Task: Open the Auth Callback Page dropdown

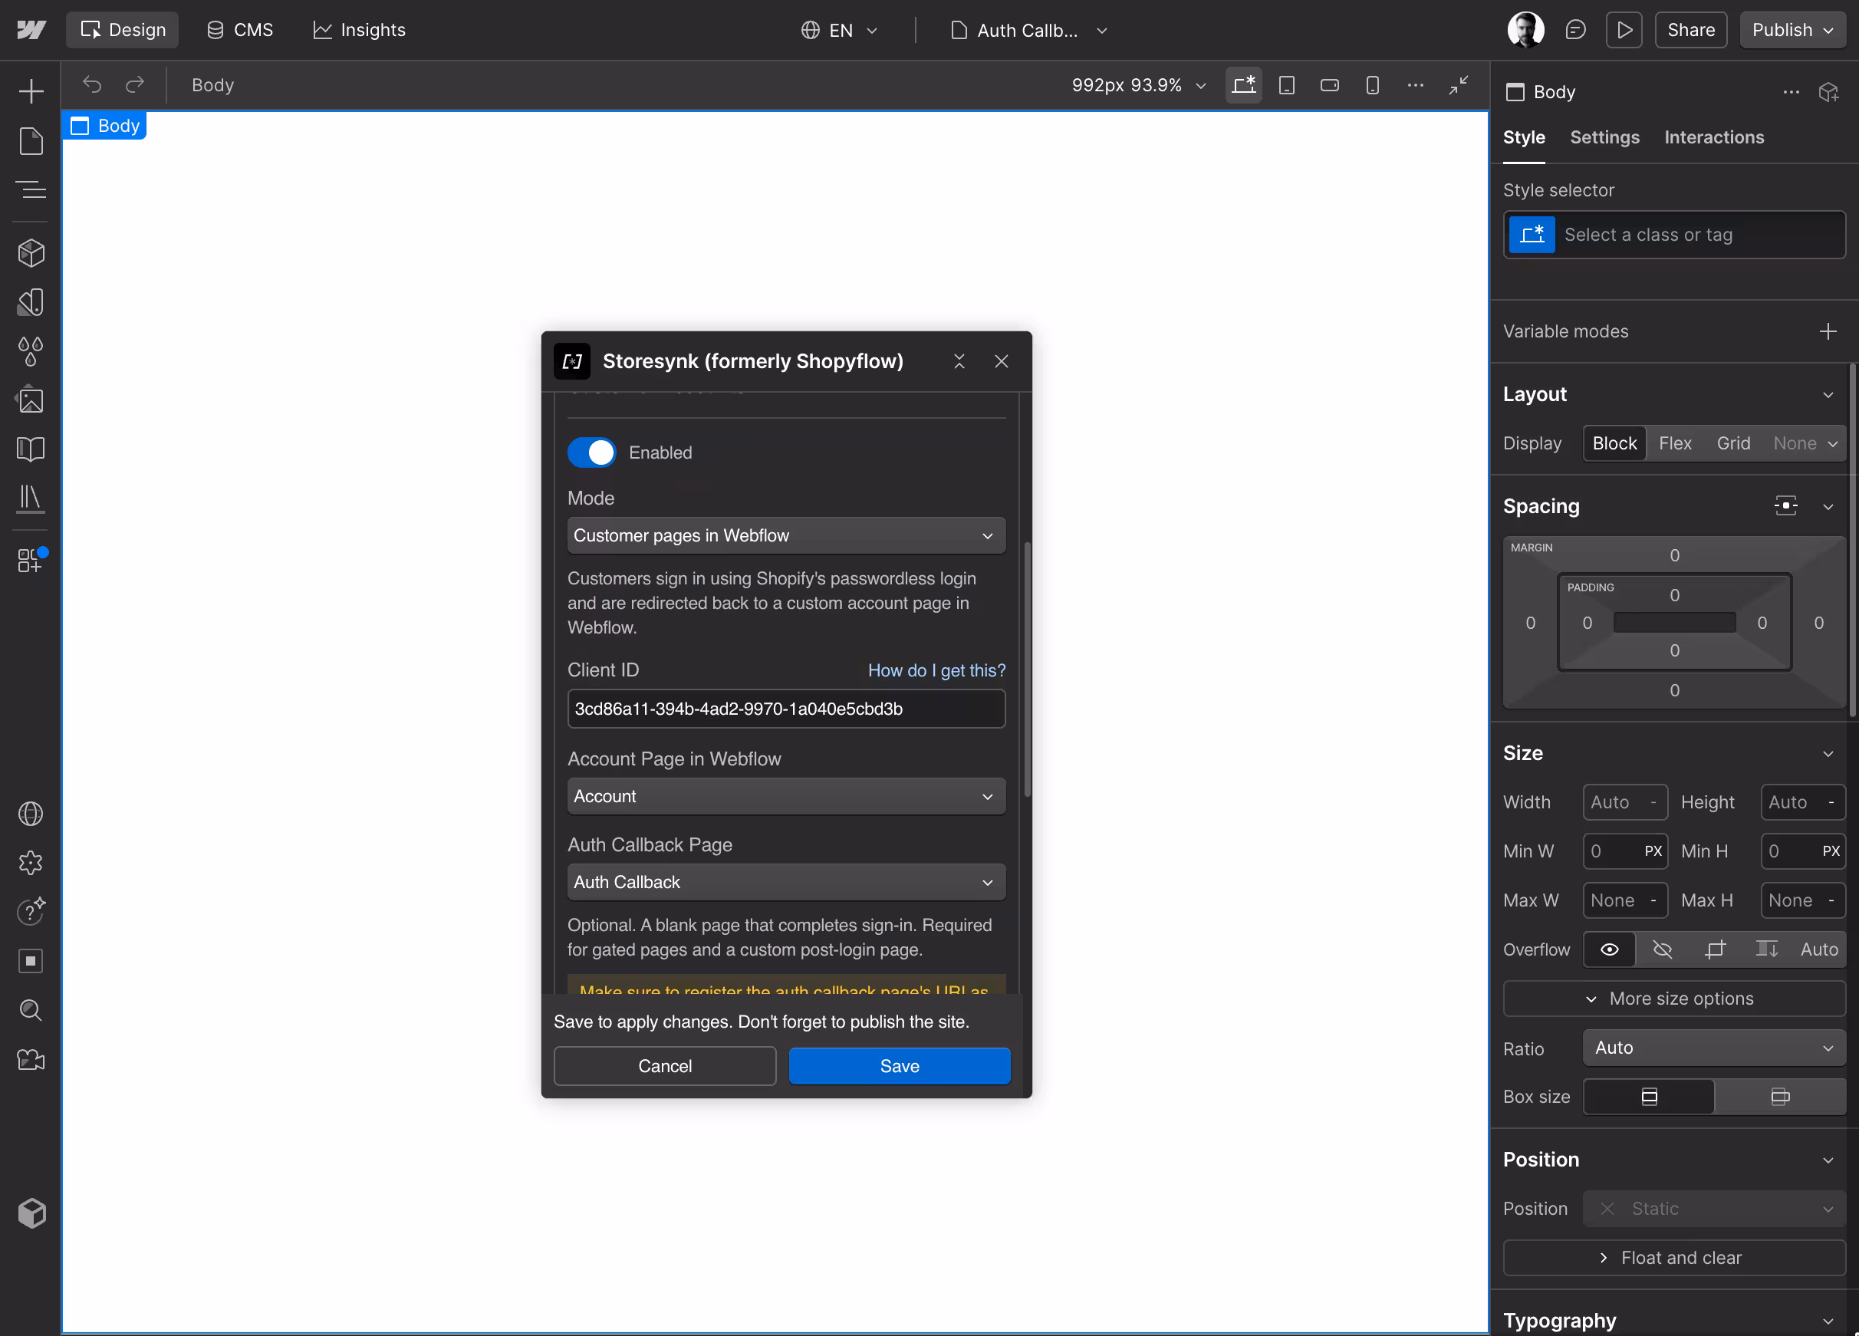Action: (786, 882)
